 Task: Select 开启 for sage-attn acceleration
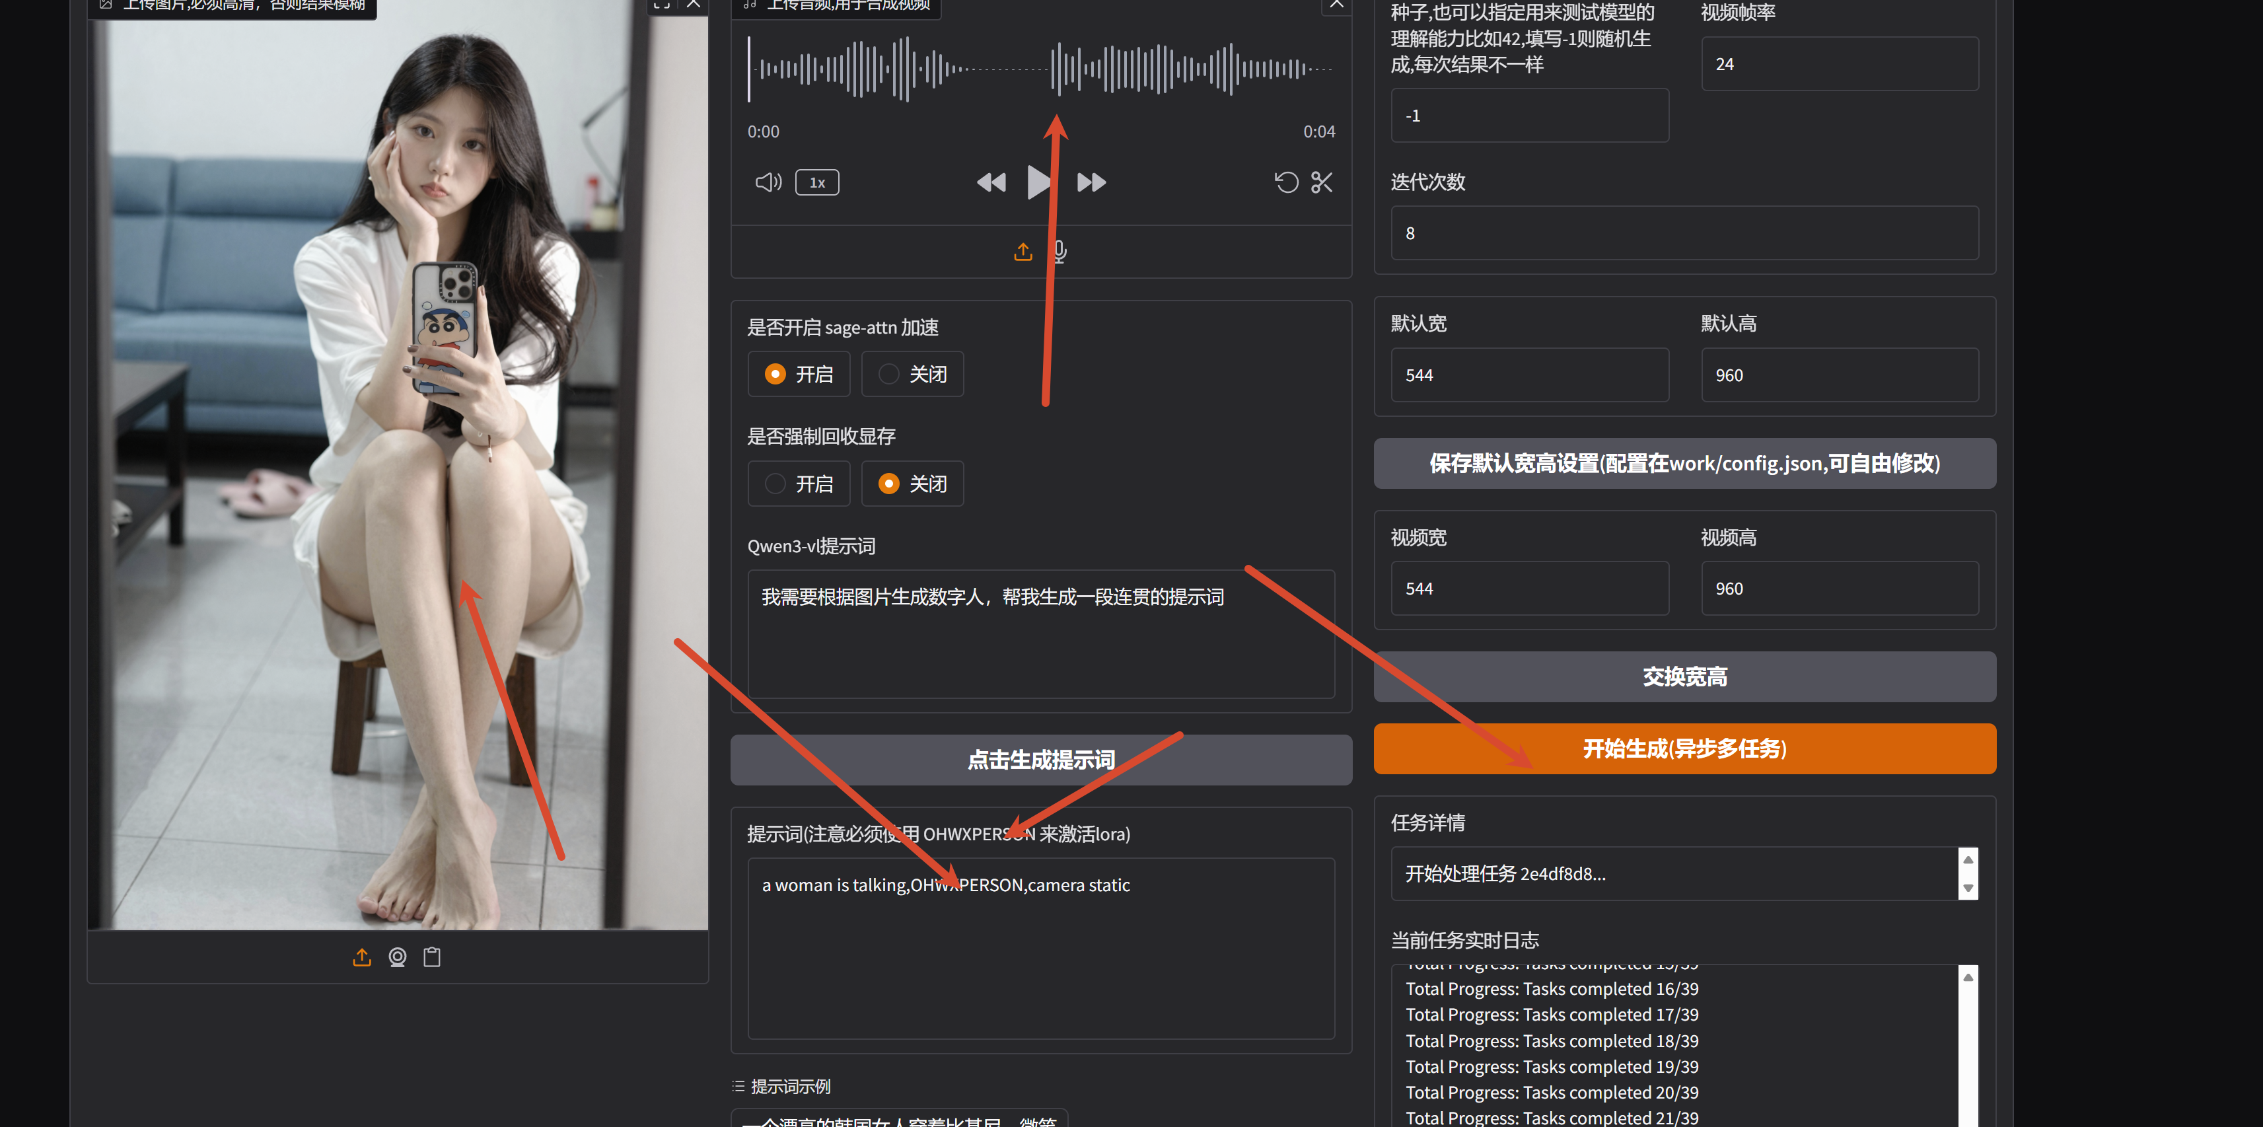(799, 374)
